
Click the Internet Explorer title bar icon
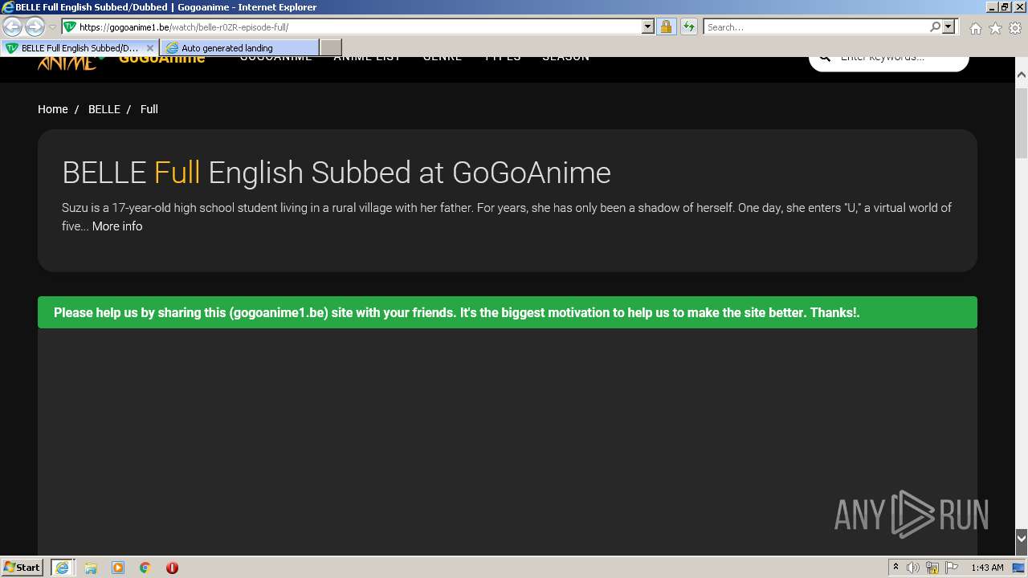pos(8,7)
